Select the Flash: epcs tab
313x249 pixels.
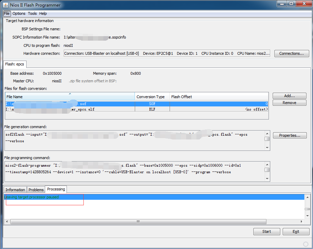14,64
